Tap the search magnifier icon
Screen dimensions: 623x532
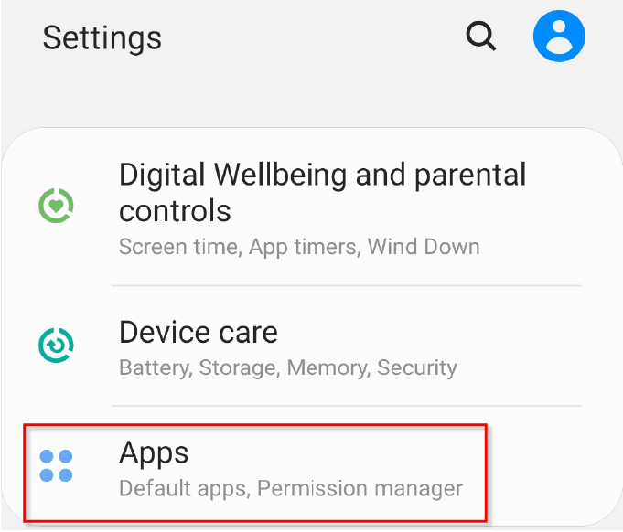(x=480, y=37)
